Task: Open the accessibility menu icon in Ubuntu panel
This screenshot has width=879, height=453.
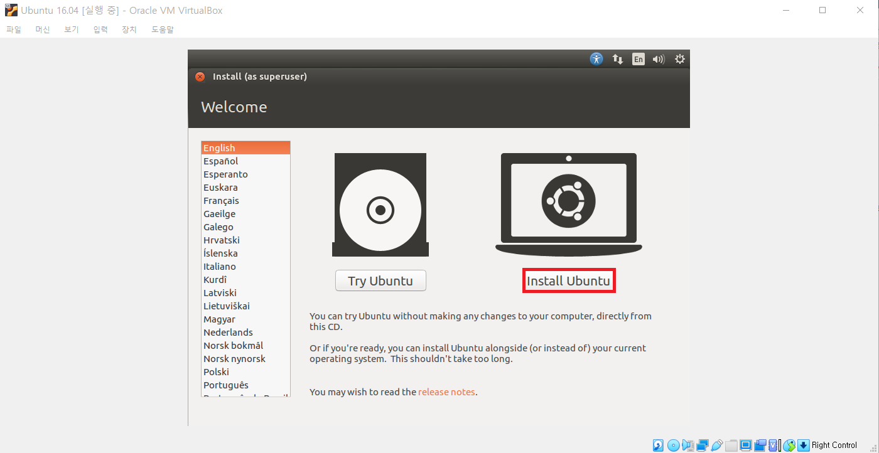Action: (x=596, y=59)
